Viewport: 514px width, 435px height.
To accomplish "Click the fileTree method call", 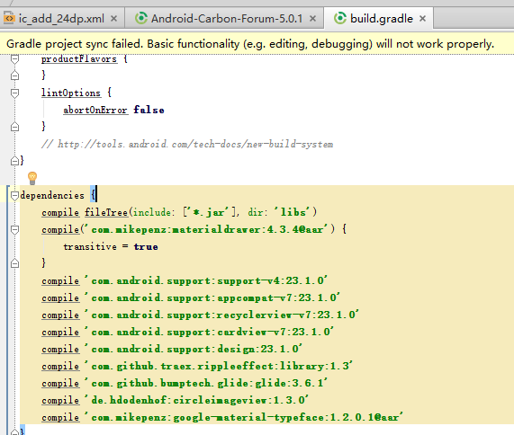I will pos(106,212).
